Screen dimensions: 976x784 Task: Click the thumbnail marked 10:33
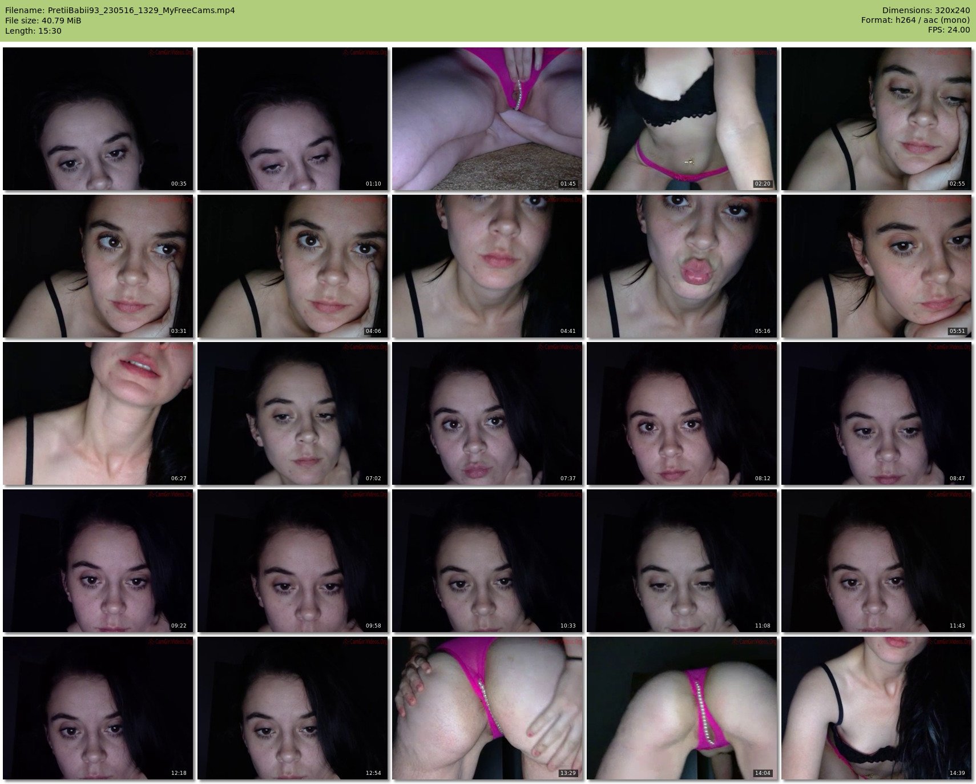click(x=487, y=561)
